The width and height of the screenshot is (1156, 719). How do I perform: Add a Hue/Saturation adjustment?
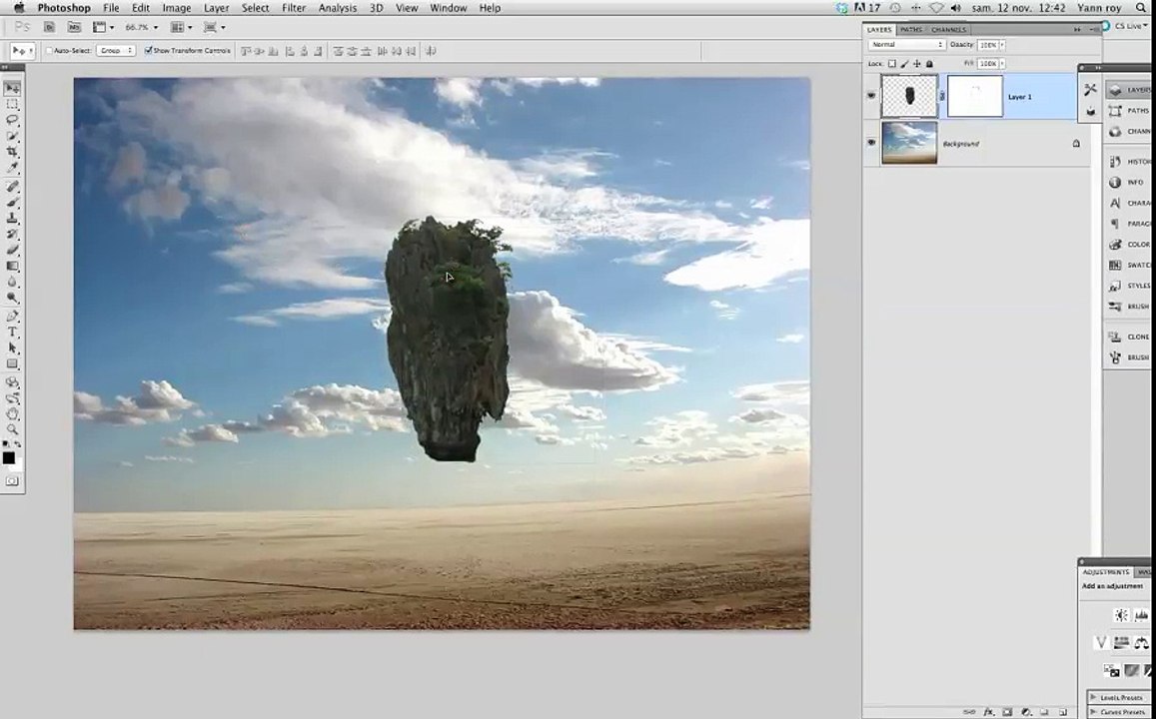pyautogui.click(x=1121, y=642)
